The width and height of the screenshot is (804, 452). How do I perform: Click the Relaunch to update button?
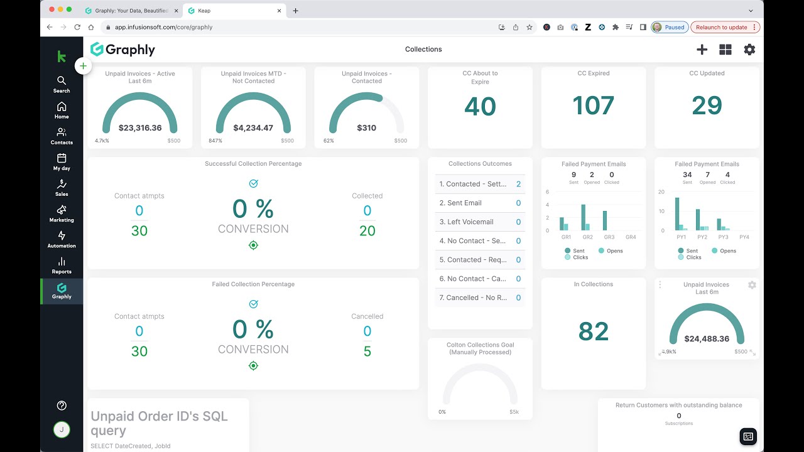tap(725, 27)
